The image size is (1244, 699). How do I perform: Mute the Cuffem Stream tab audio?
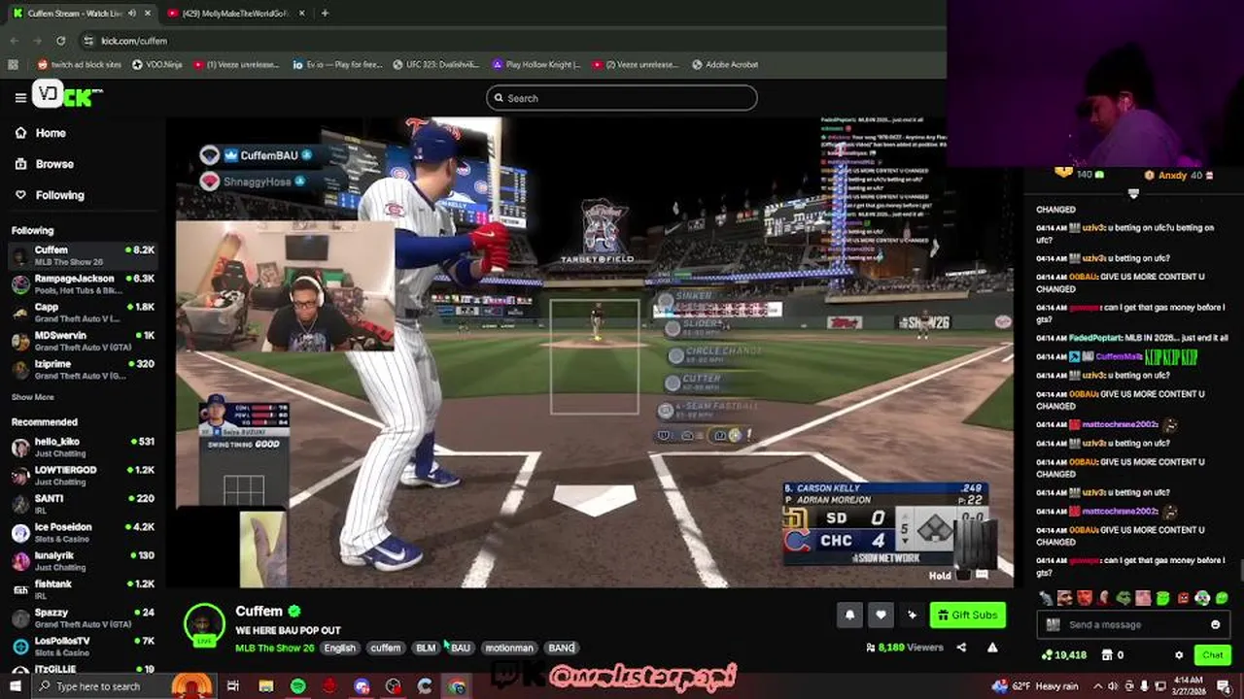[x=131, y=14]
